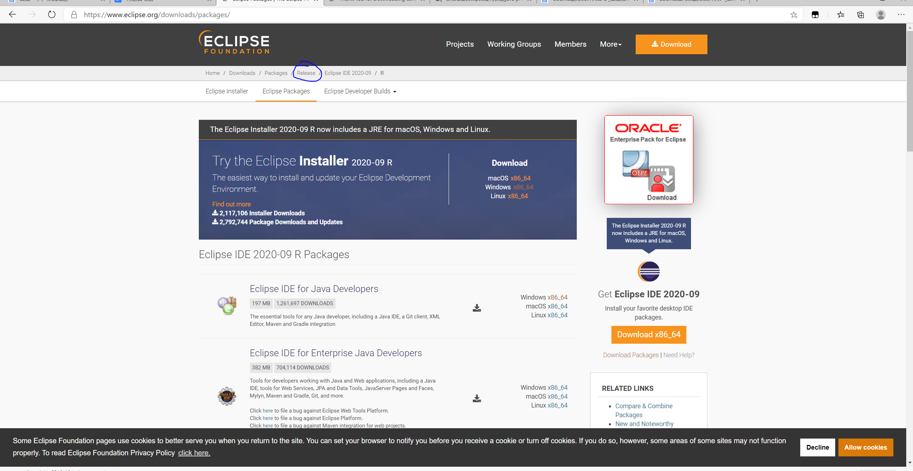Click 'here' to file Eclipse Platform bug

click(268, 418)
